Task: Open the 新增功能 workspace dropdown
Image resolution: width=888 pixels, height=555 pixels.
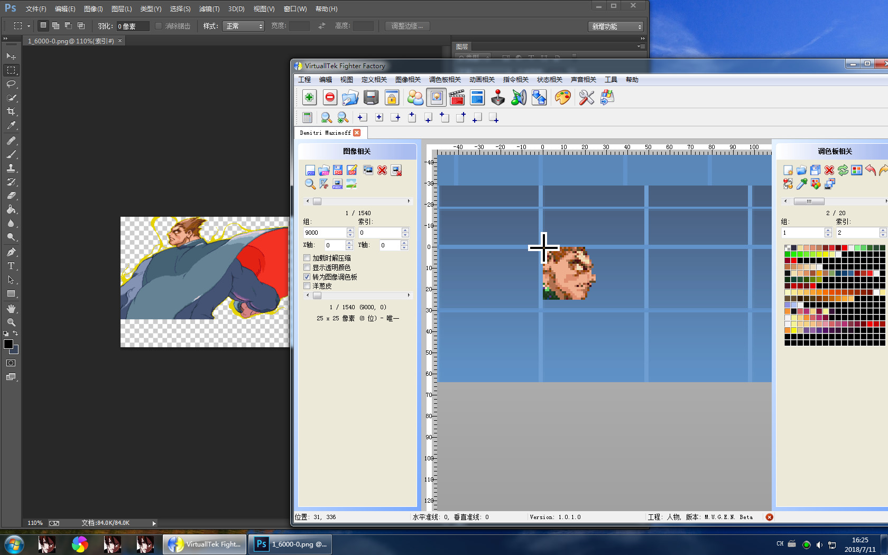Action: click(616, 26)
